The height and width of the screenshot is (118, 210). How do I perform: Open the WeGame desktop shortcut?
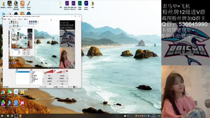click(9, 4)
